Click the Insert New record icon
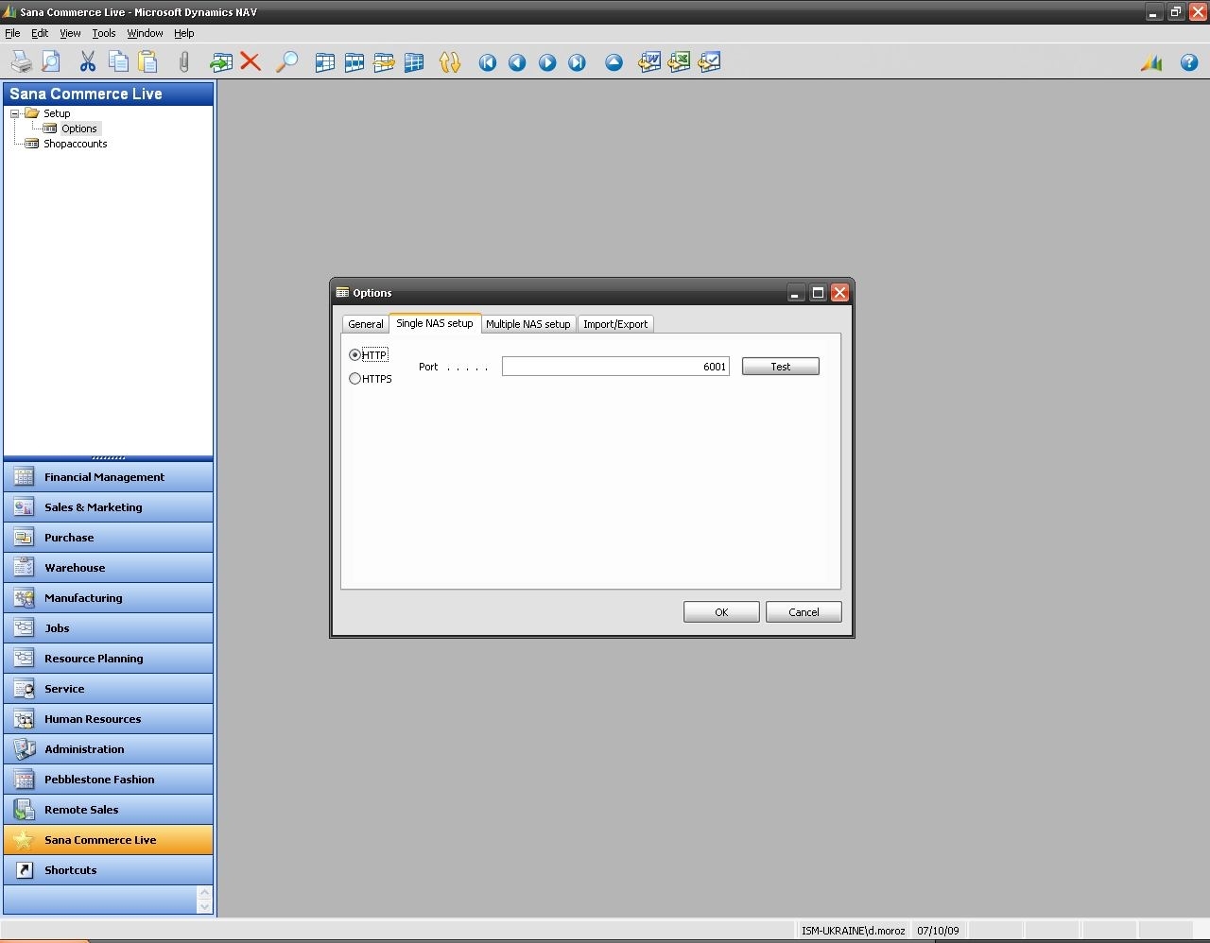Viewport: 1210px width, 943px height. point(221,62)
